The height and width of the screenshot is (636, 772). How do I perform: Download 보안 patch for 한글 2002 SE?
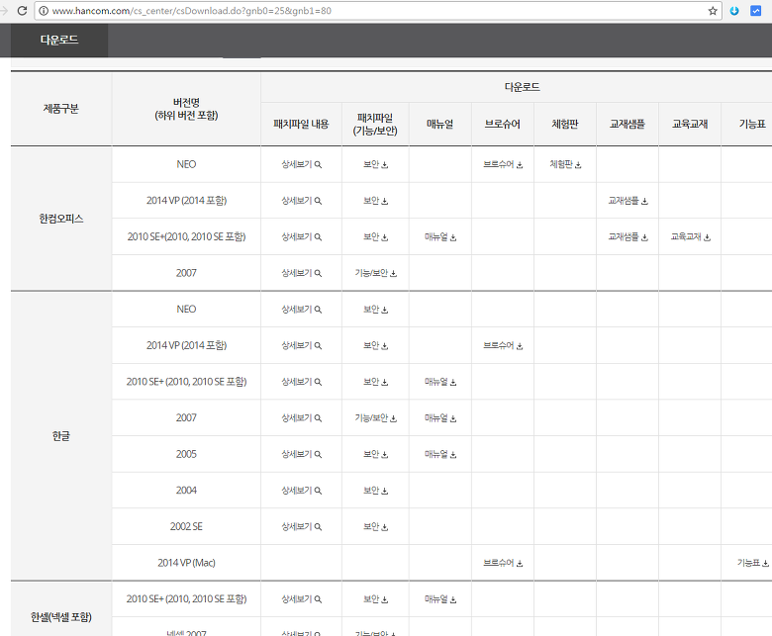point(376,527)
